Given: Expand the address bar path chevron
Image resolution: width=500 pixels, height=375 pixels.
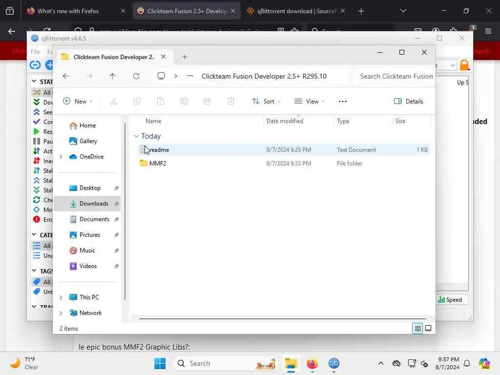Looking at the screenshot, I should 176,76.
